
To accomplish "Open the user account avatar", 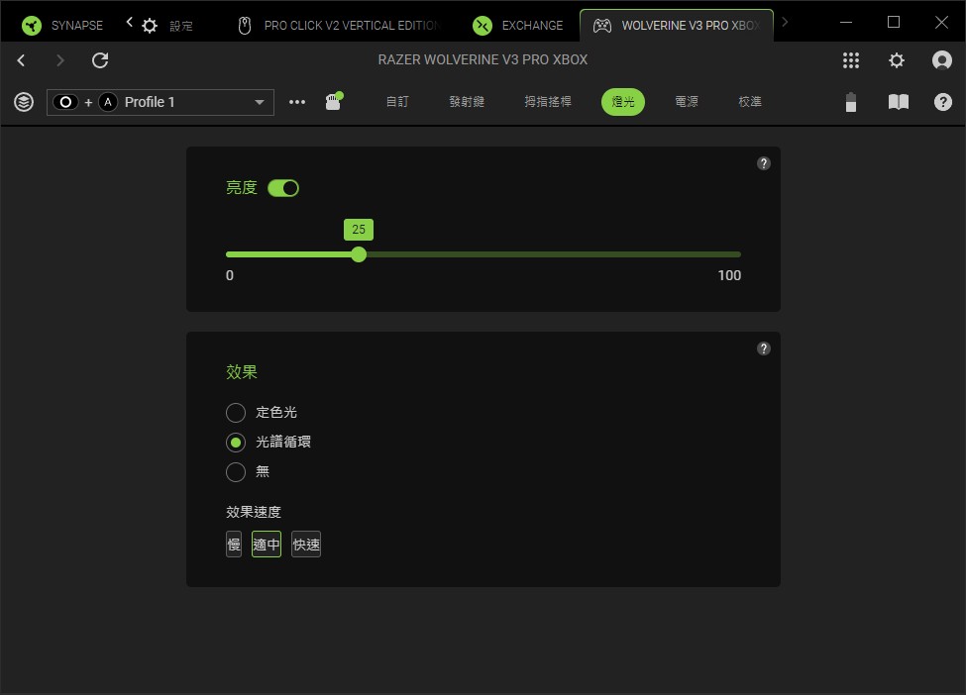I will (x=942, y=60).
